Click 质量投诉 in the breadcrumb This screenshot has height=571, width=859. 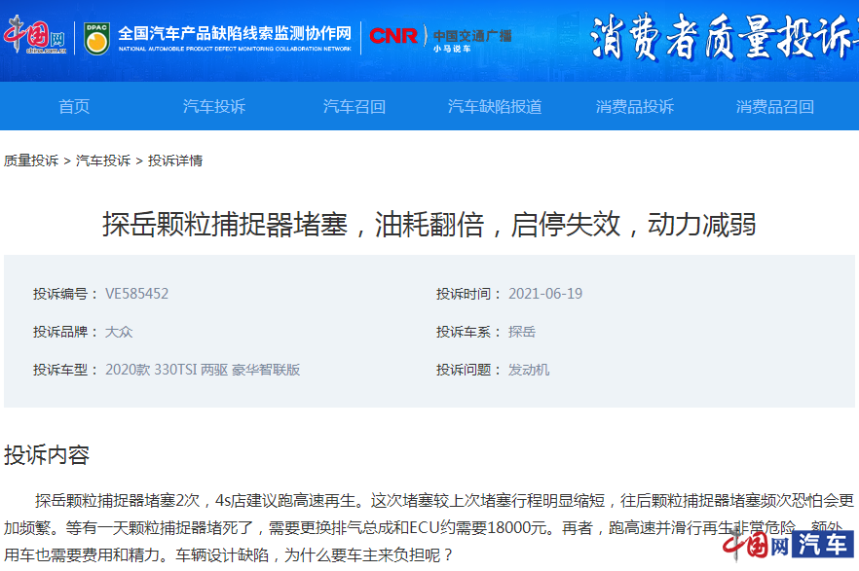(x=31, y=161)
